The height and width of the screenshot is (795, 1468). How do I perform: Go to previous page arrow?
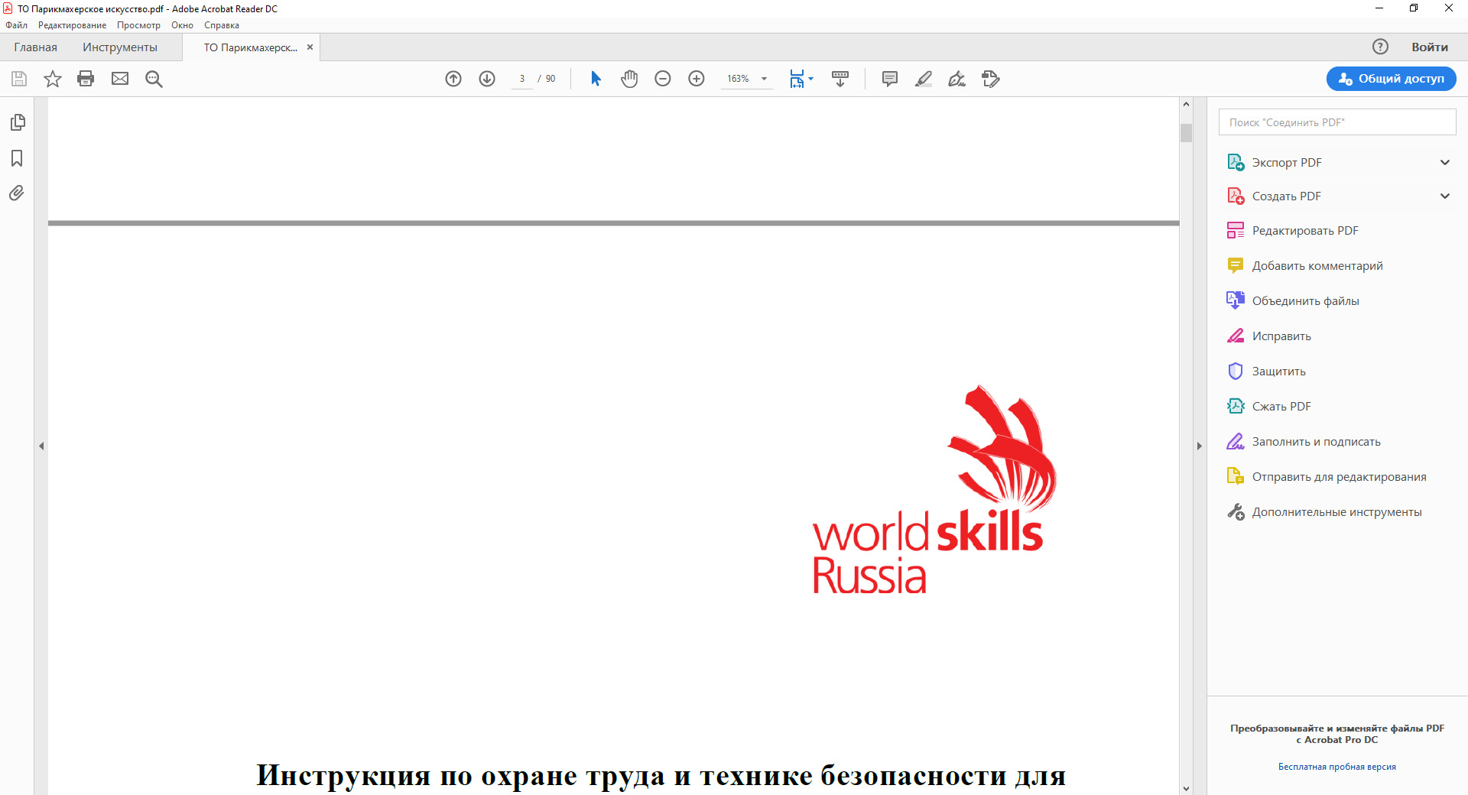(453, 79)
